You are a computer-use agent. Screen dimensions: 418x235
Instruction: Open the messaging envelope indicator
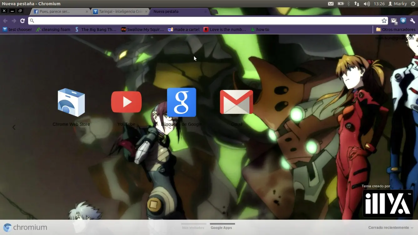pos(331,4)
